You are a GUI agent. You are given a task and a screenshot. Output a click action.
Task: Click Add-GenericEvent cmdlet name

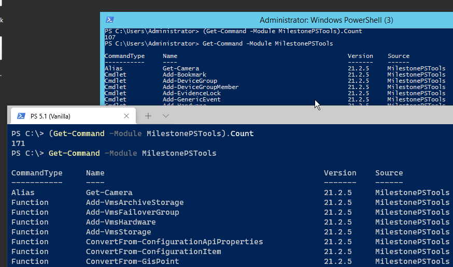(192, 99)
